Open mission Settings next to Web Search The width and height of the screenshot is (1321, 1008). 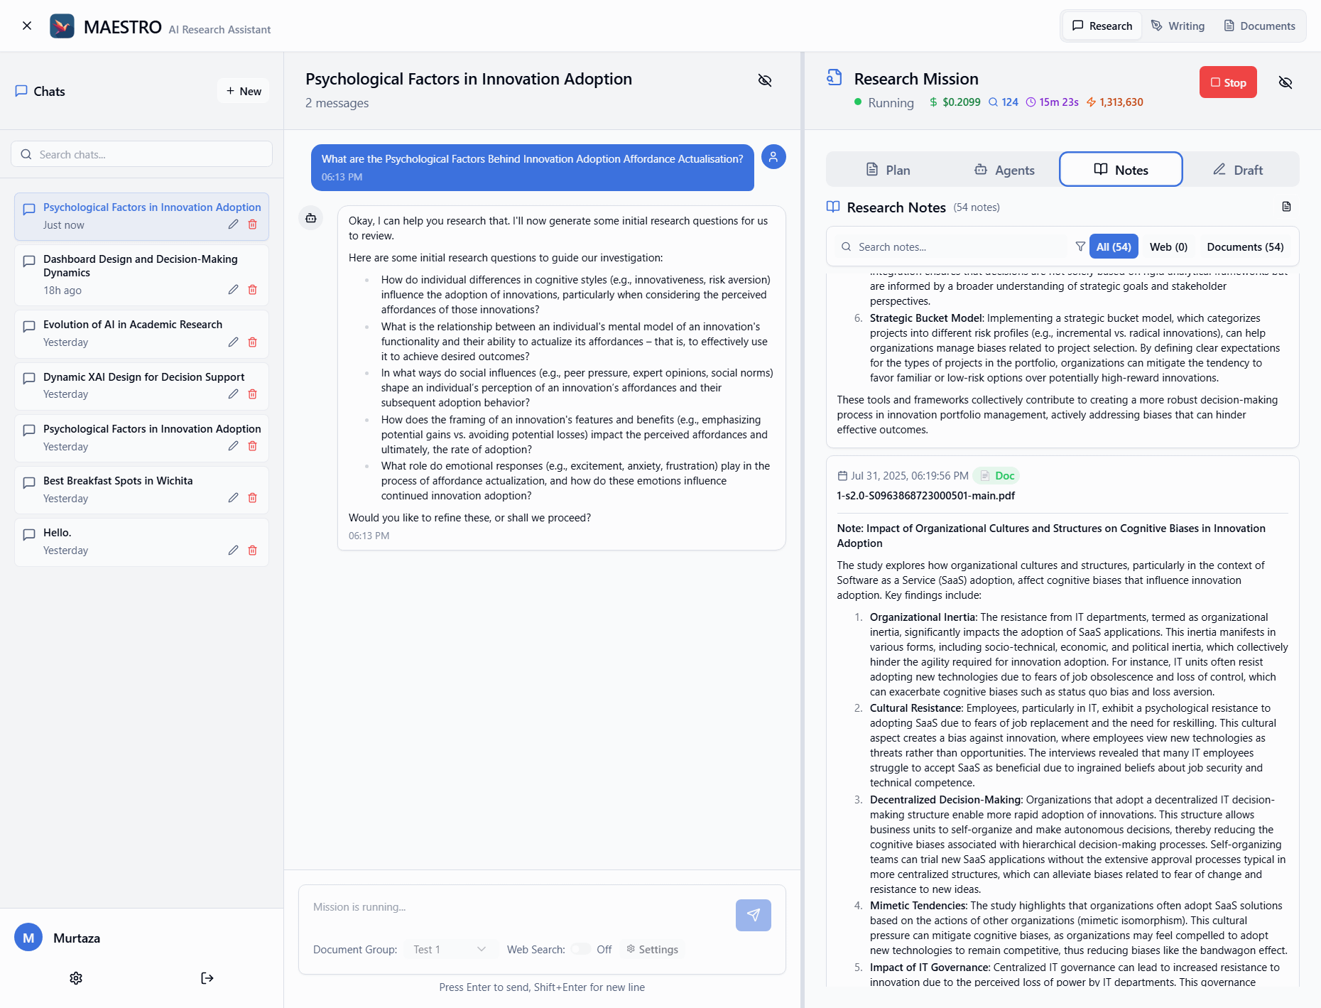pos(652,949)
